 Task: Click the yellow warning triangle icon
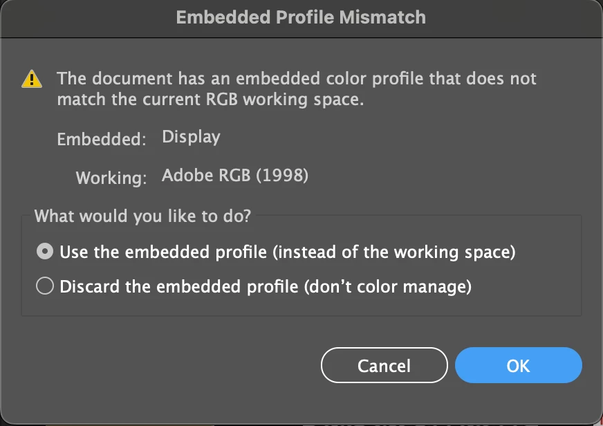pos(32,79)
